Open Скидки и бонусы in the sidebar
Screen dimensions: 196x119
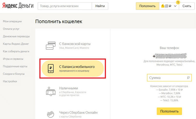tap(14, 74)
